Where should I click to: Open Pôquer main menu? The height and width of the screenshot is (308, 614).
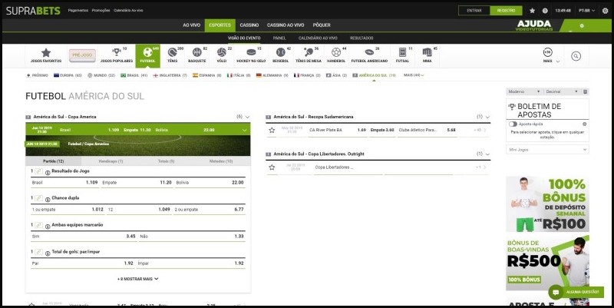point(322,25)
